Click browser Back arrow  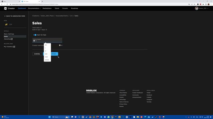[2, 4]
